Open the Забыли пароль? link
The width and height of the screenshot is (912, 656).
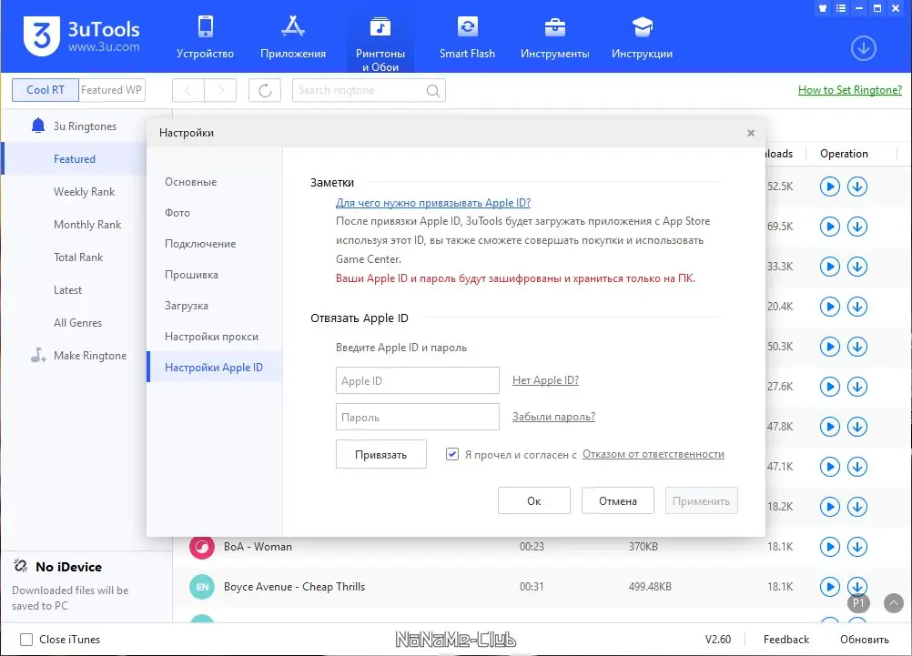[x=553, y=417]
